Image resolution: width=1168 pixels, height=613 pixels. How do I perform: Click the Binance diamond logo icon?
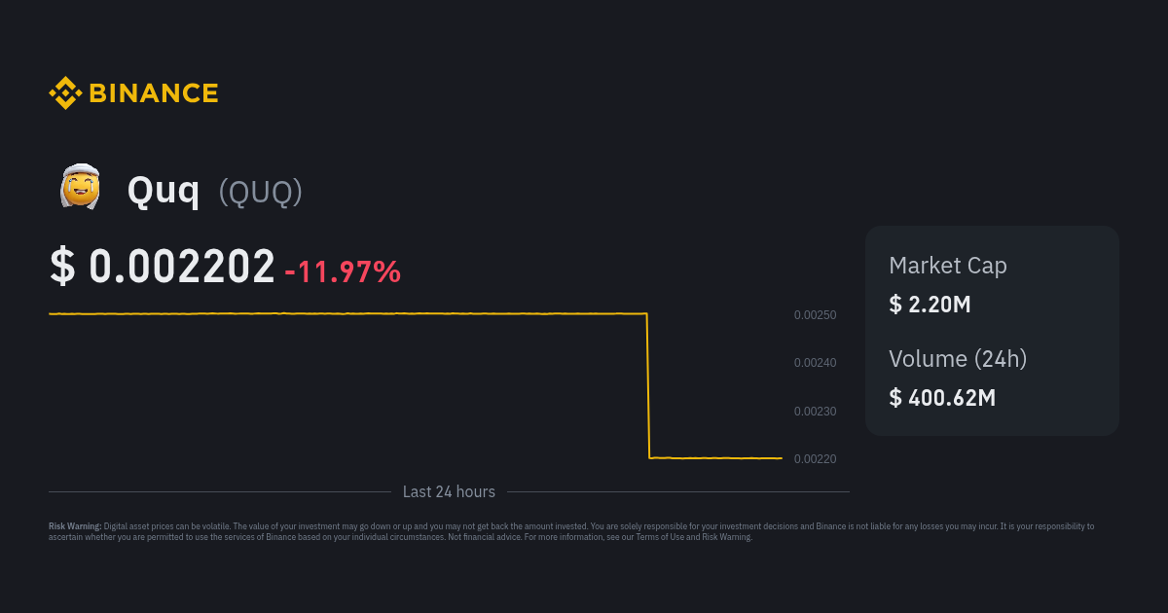[65, 93]
